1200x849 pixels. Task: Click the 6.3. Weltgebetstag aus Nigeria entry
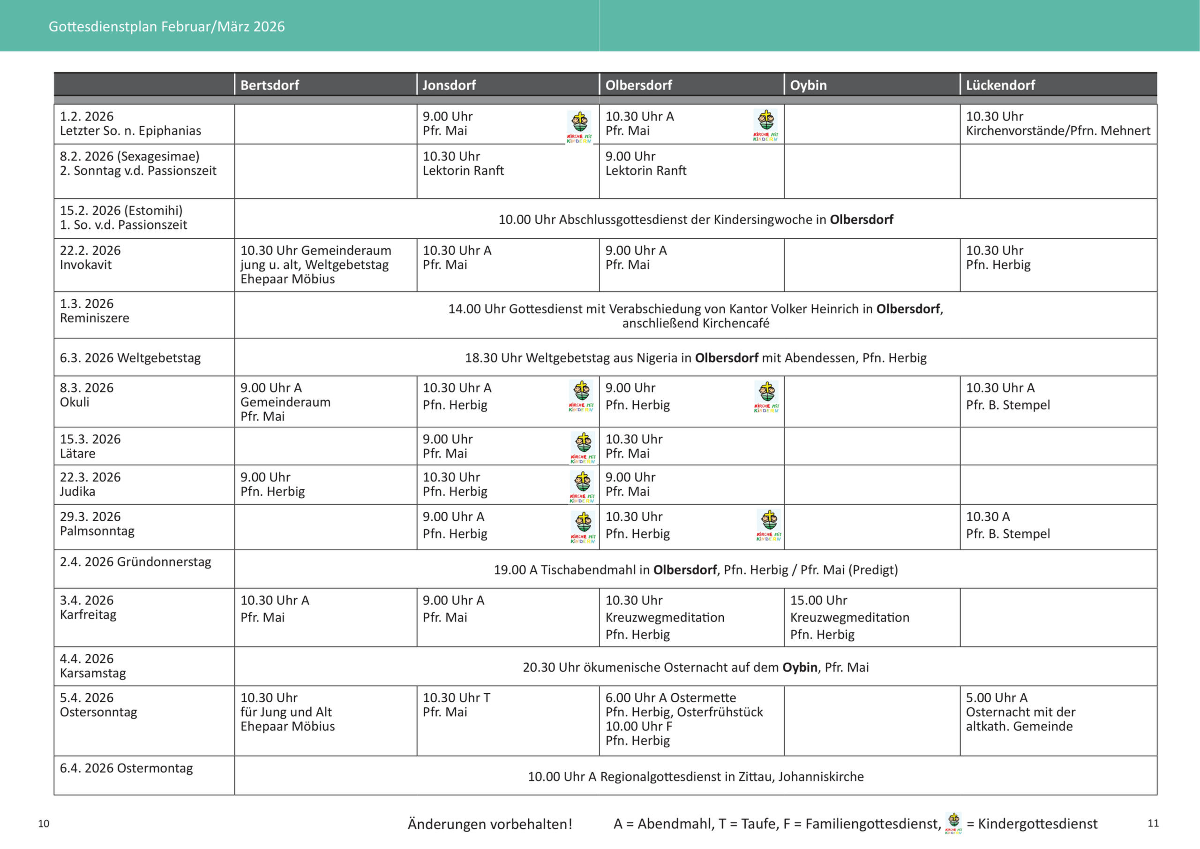point(695,358)
